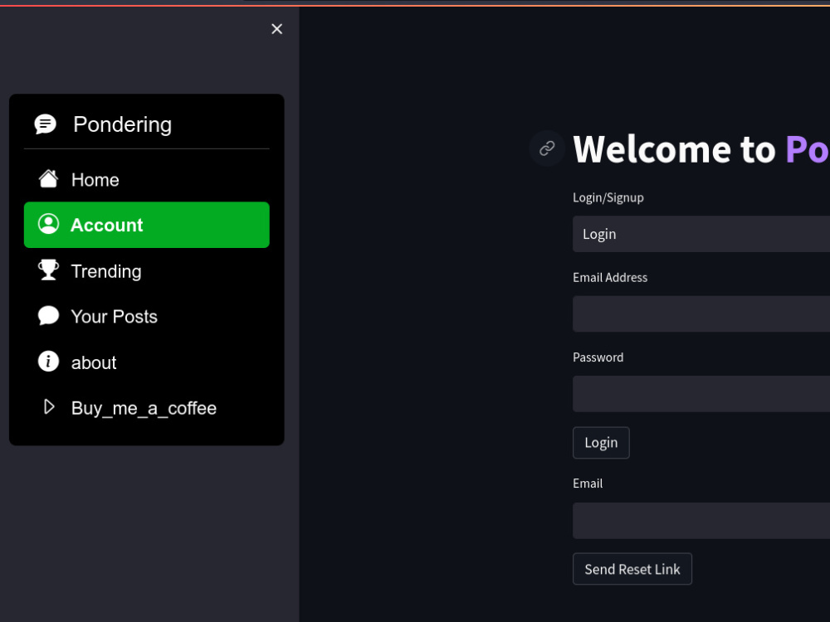
Task: Focus the Password input field
Action: [x=701, y=393]
